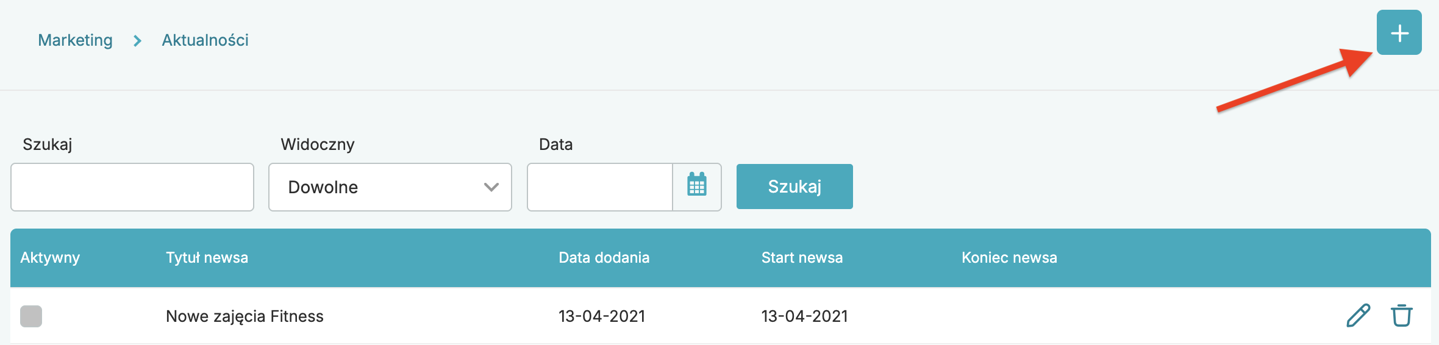Viewport: 1439px width, 345px height.
Task: Go to the Marketing breadcrumb
Action: (x=75, y=40)
